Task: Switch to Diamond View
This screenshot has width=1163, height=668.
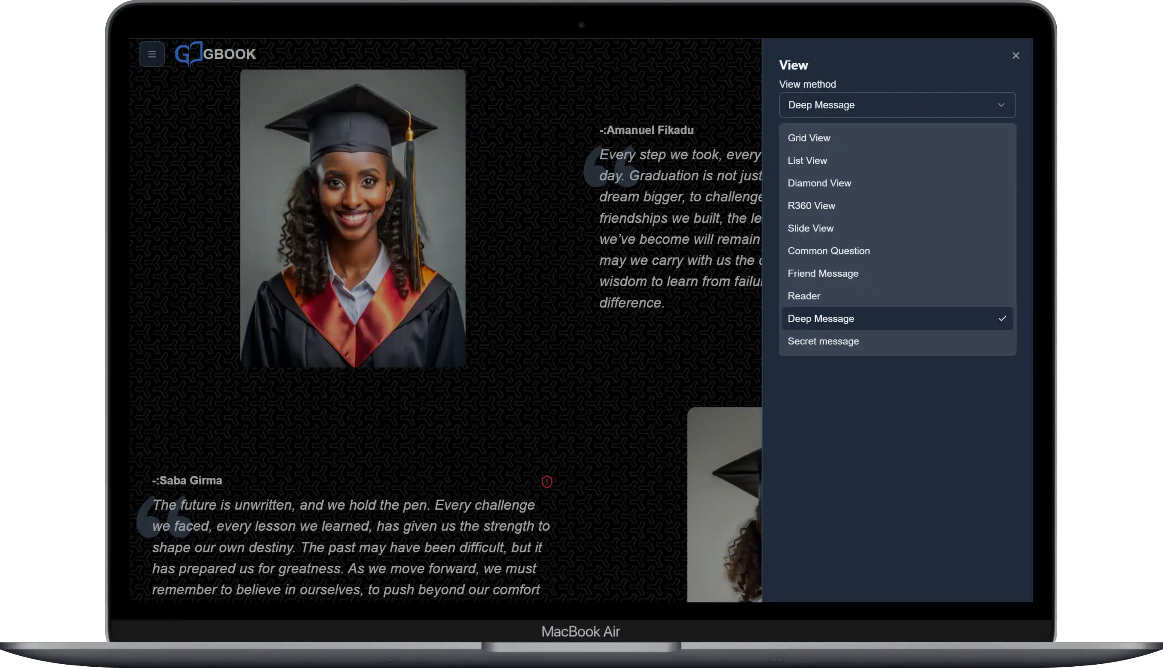Action: coord(819,183)
